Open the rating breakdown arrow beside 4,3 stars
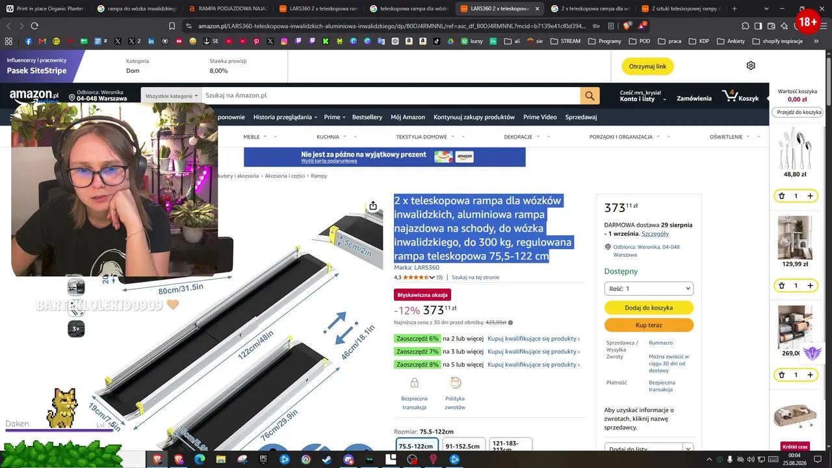Screen dimensions: 832x468 432,278
